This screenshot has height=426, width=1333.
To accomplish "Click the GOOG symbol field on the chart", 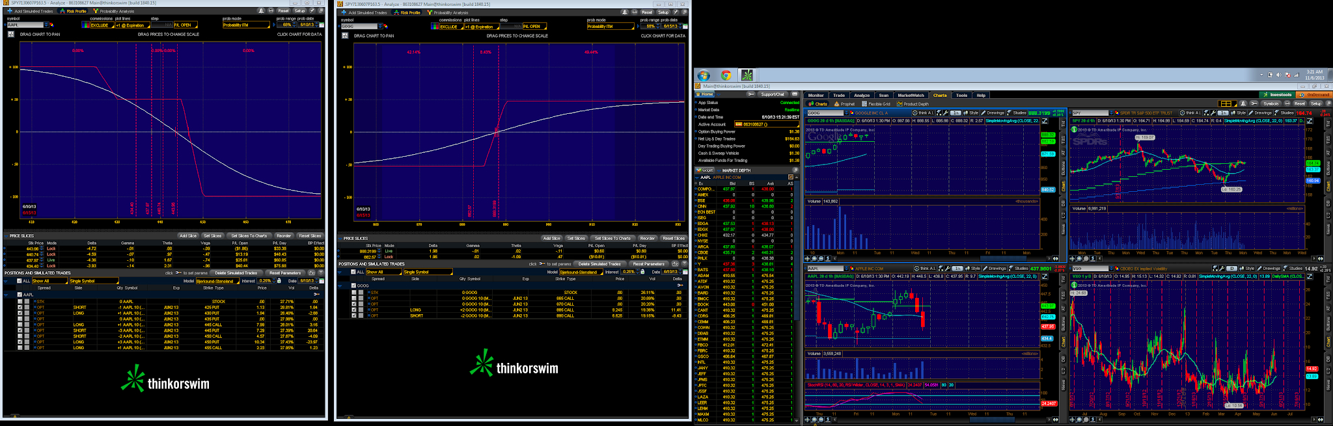I will point(825,113).
